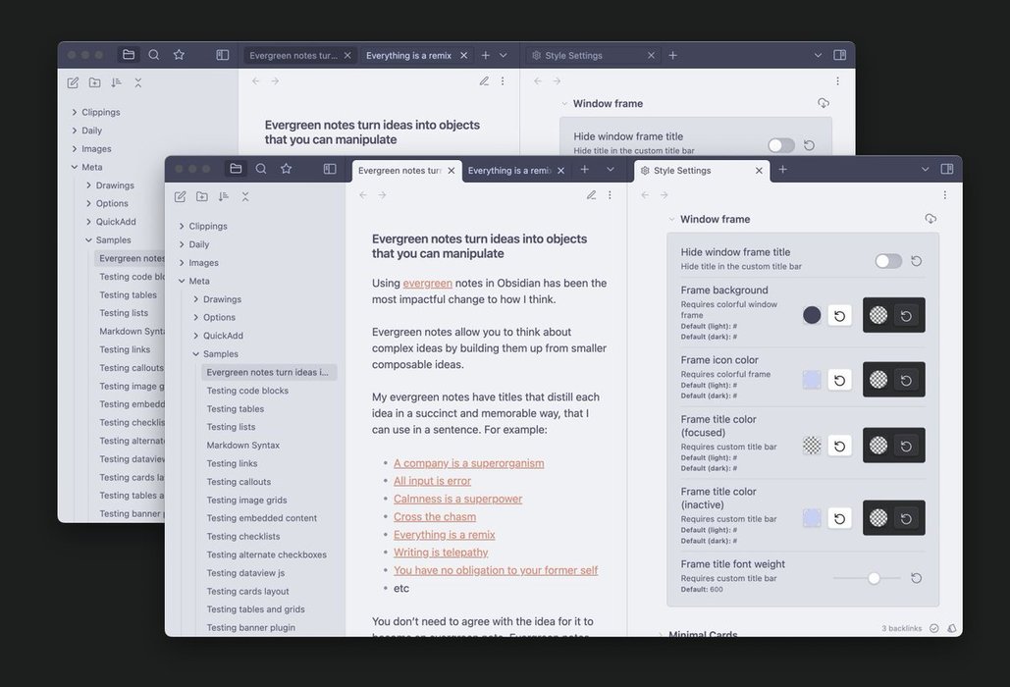Open the Calmness is a superpower link
Viewport: 1010px width, 687px height.
pyautogui.click(x=457, y=499)
